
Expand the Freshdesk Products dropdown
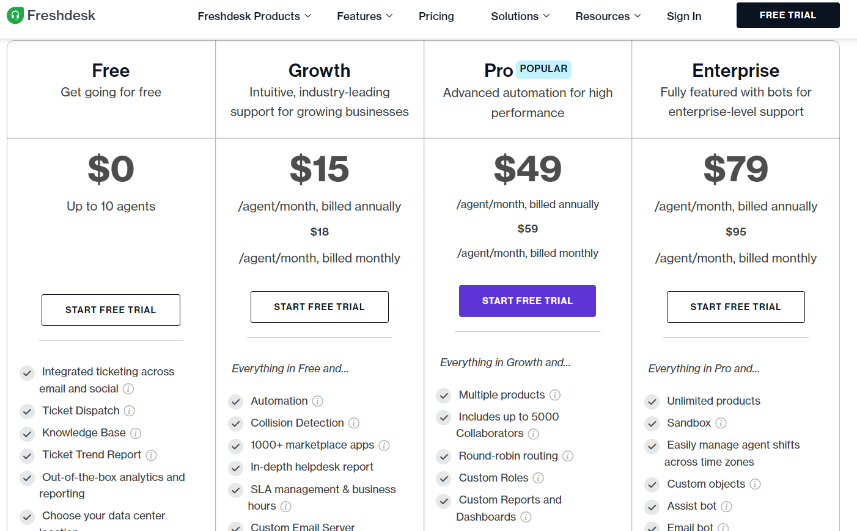point(254,16)
